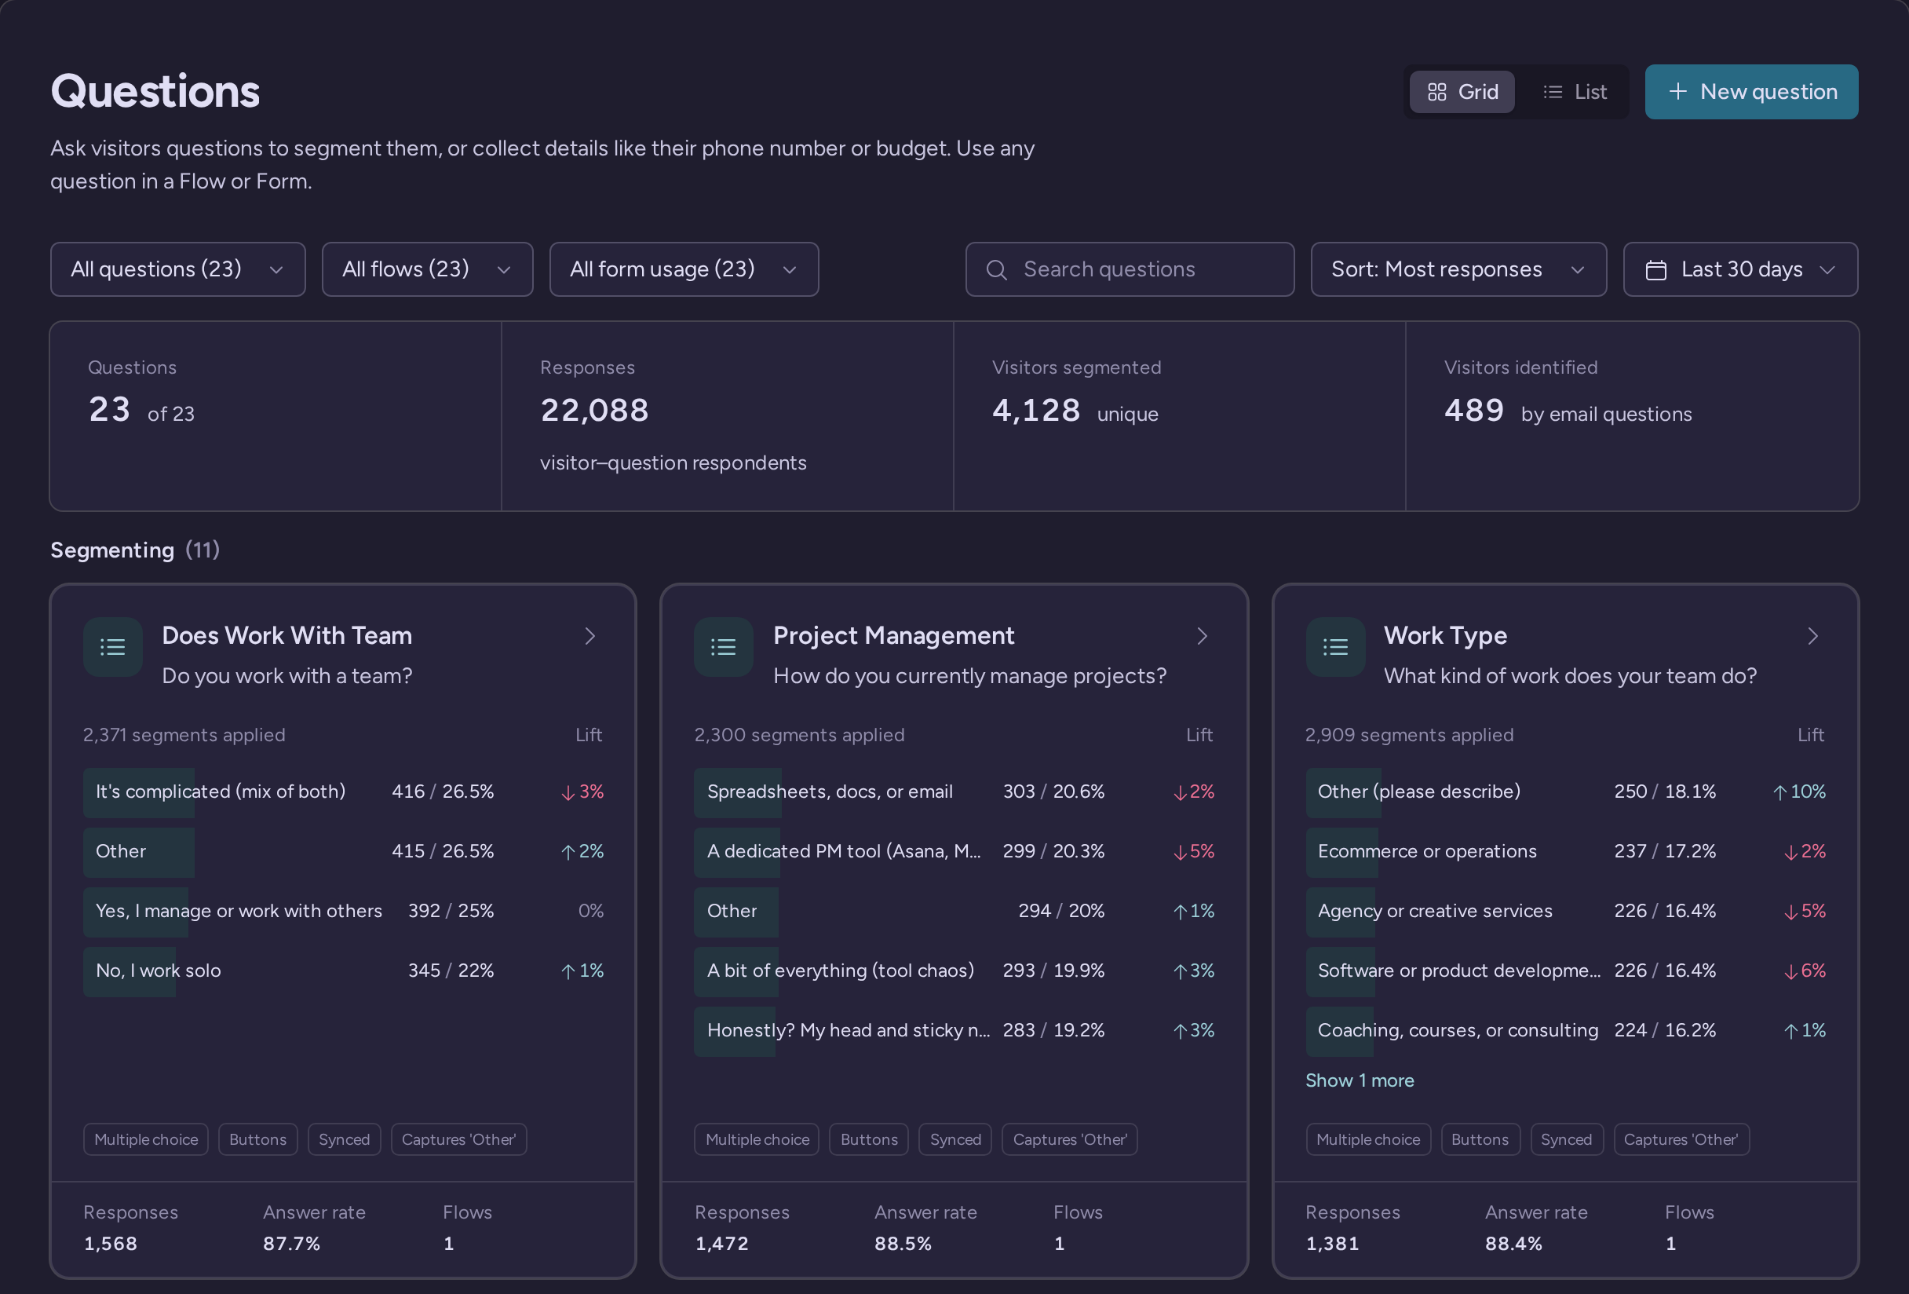Open the All flows (23) dropdown

pyautogui.click(x=427, y=269)
